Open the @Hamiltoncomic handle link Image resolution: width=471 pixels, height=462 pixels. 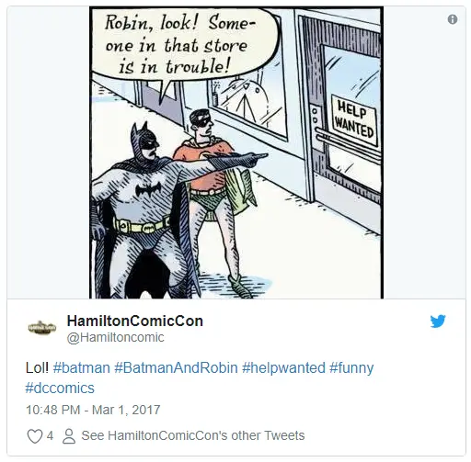coord(115,337)
